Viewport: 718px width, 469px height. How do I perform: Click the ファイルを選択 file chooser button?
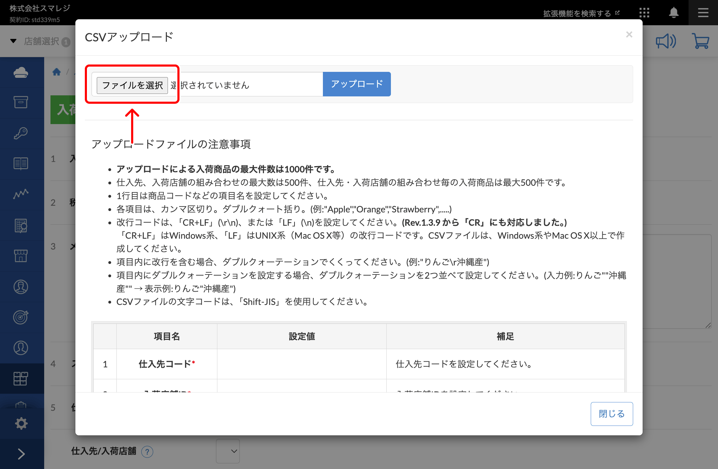pyautogui.click(x=132, y=85)
